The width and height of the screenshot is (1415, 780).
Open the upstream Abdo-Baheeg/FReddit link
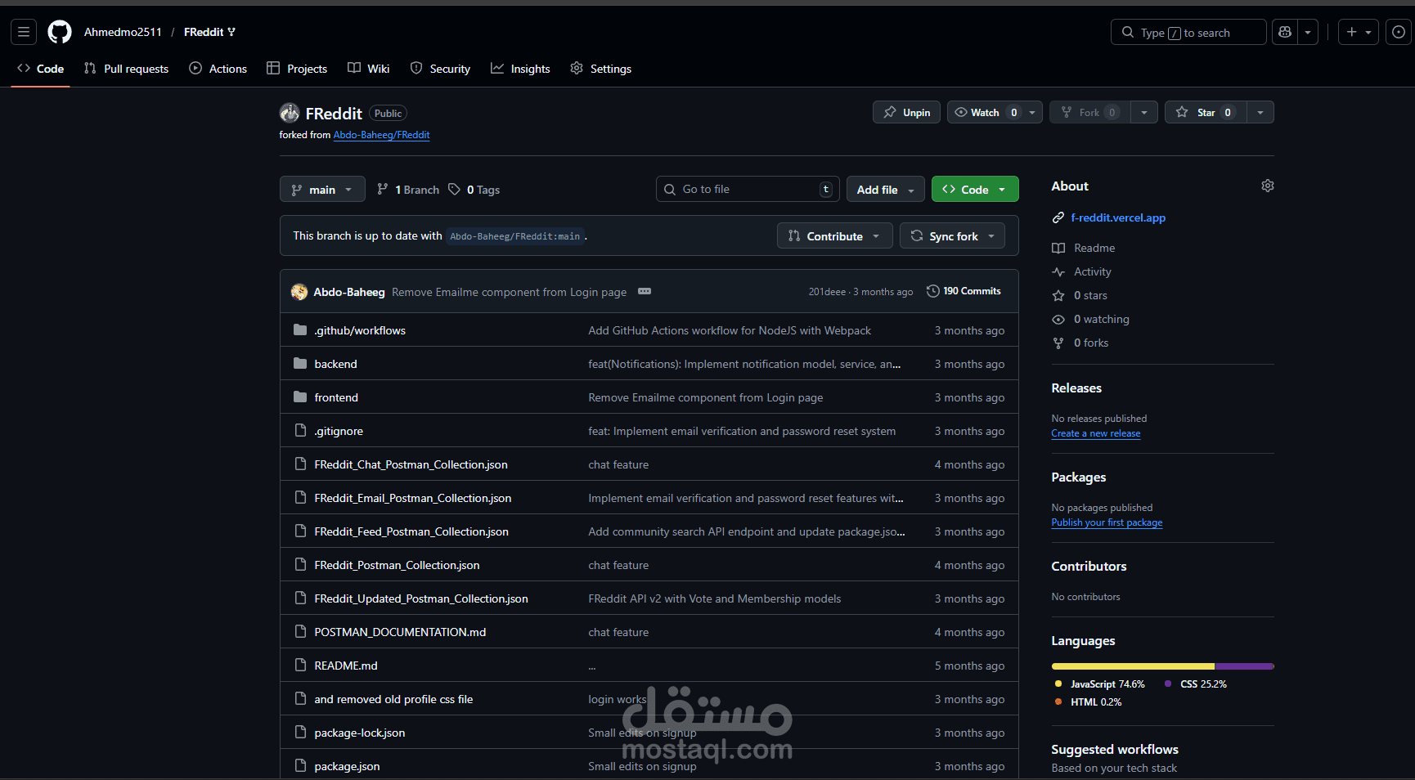381,135
